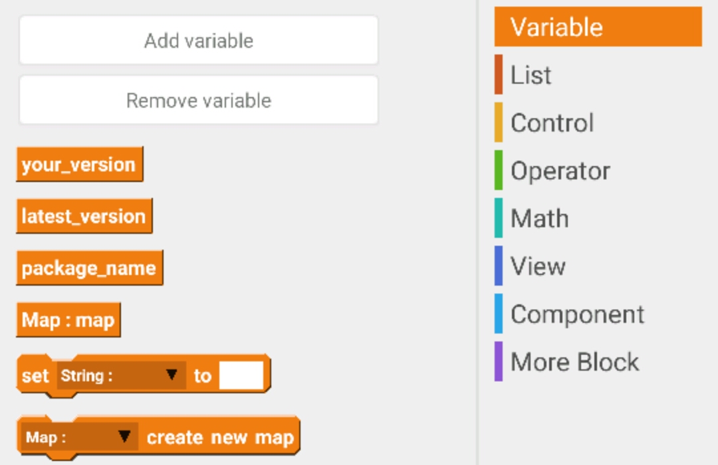Expand the Map dropdown in create new map block
The width and height of the screenshot is (718, 465).
pos(79,438)
